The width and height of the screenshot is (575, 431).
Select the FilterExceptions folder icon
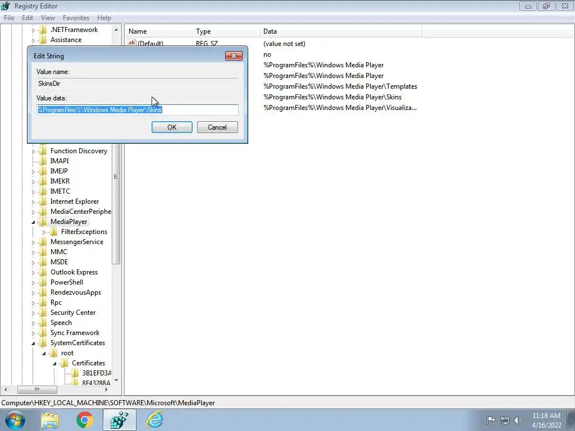click(x=53, y=232)
